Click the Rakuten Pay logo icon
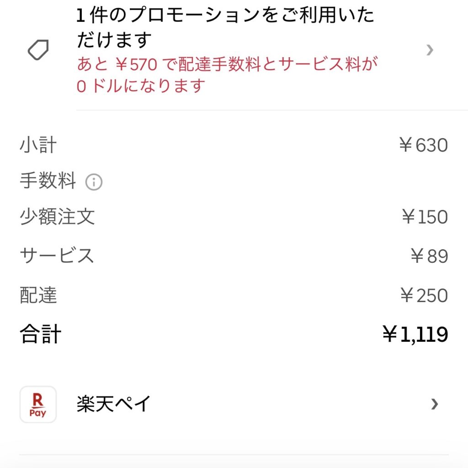This screenshot has height=468, width=468. pos(38,404)
